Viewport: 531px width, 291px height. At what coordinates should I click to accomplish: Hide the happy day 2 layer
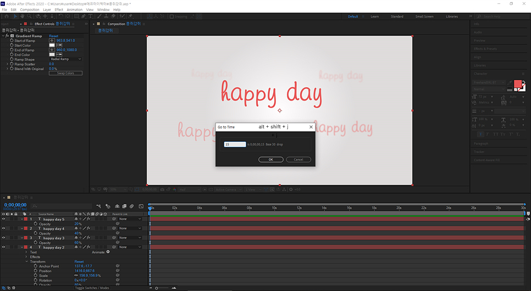(x=3, y=247)
